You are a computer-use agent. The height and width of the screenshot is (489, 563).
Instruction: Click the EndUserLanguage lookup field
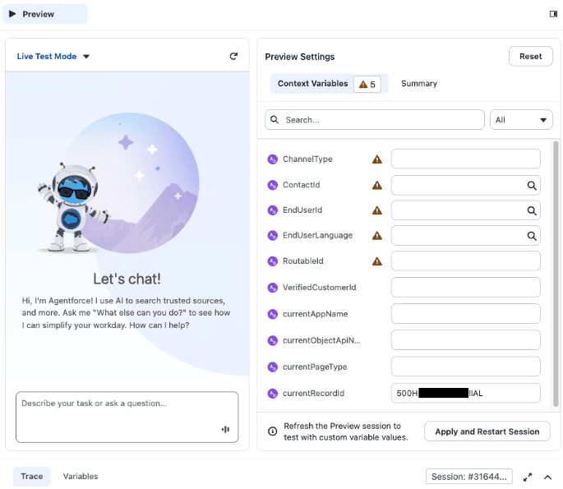pyautogui.click(x=466, y=236)
